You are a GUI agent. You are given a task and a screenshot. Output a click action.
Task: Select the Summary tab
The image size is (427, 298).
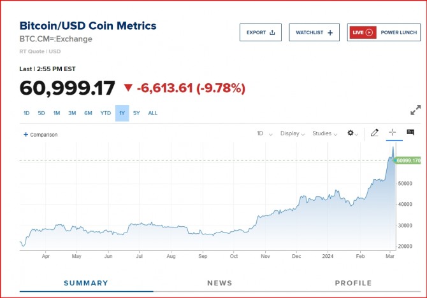[86, 283]
